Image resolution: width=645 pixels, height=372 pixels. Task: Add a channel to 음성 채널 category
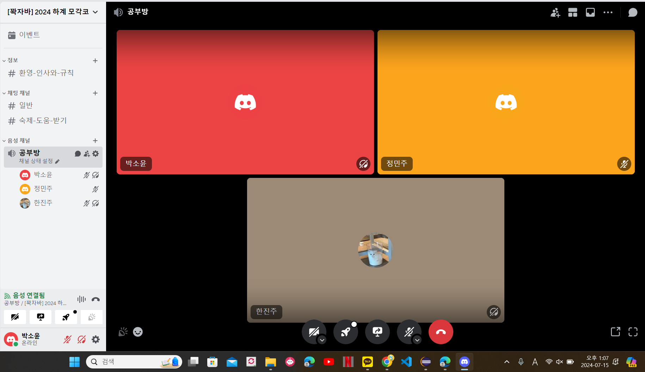tap(95, 141)
